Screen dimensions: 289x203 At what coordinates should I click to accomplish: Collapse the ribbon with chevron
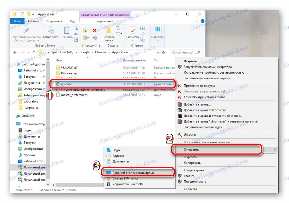tap(197, 21)
